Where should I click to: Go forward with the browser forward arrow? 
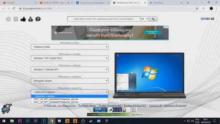pyautogui.click(x=9, y=8)
